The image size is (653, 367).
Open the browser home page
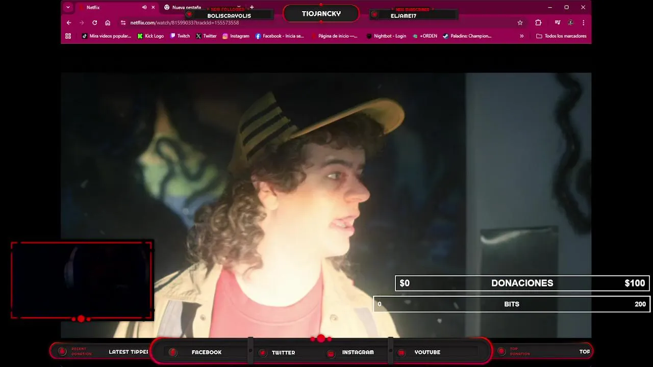click(108, 23)
